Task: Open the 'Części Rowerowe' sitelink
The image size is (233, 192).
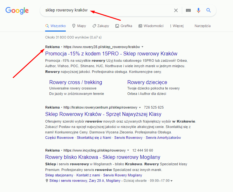Action: (59, 138)
